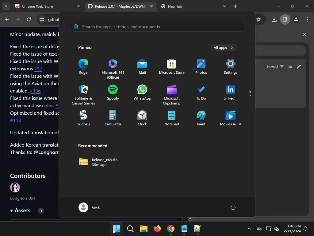Open File Explorer from taskbar
This screenshot has width=314, height=236.
(x=144, y=229)
